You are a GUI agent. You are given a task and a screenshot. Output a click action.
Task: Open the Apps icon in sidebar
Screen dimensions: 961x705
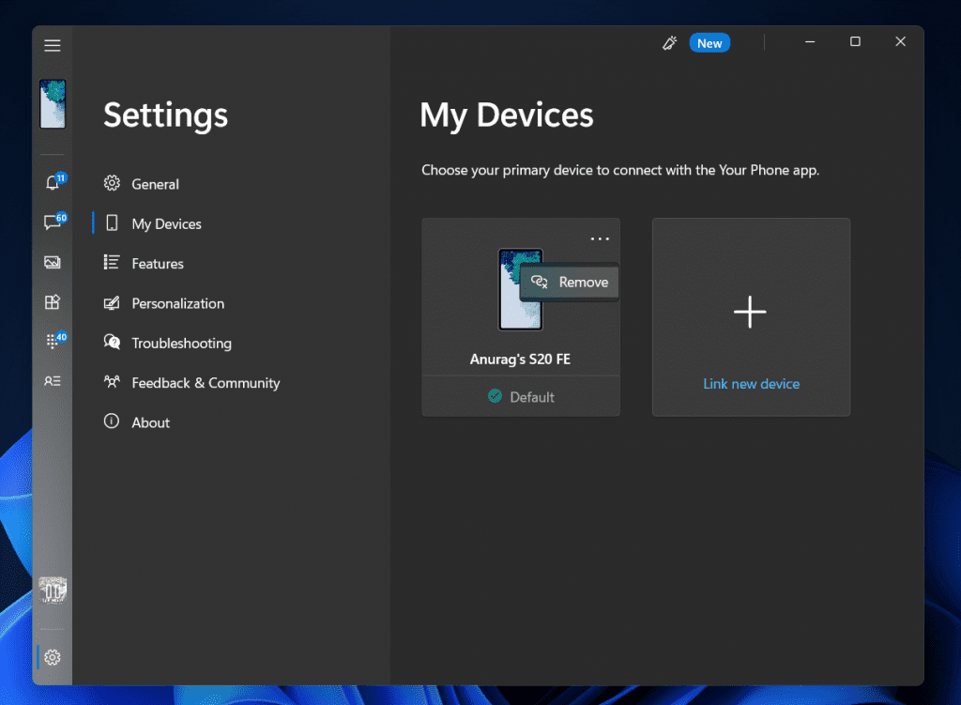click(53, 302)
